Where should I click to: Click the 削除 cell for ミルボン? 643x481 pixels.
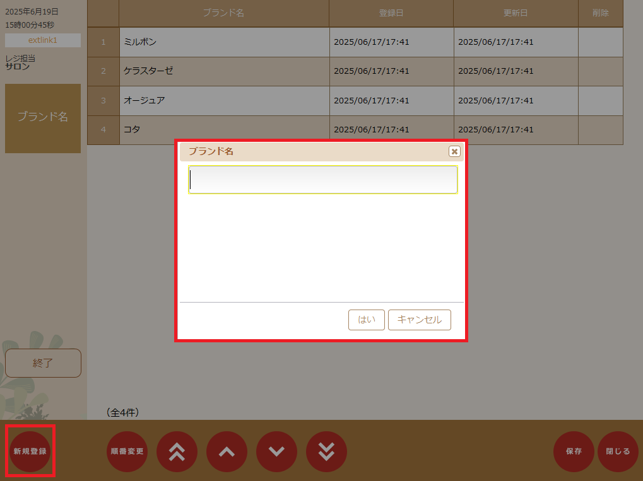tap(601, 42)
